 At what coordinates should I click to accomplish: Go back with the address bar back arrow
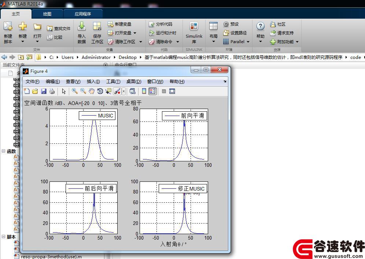point(4,57)
